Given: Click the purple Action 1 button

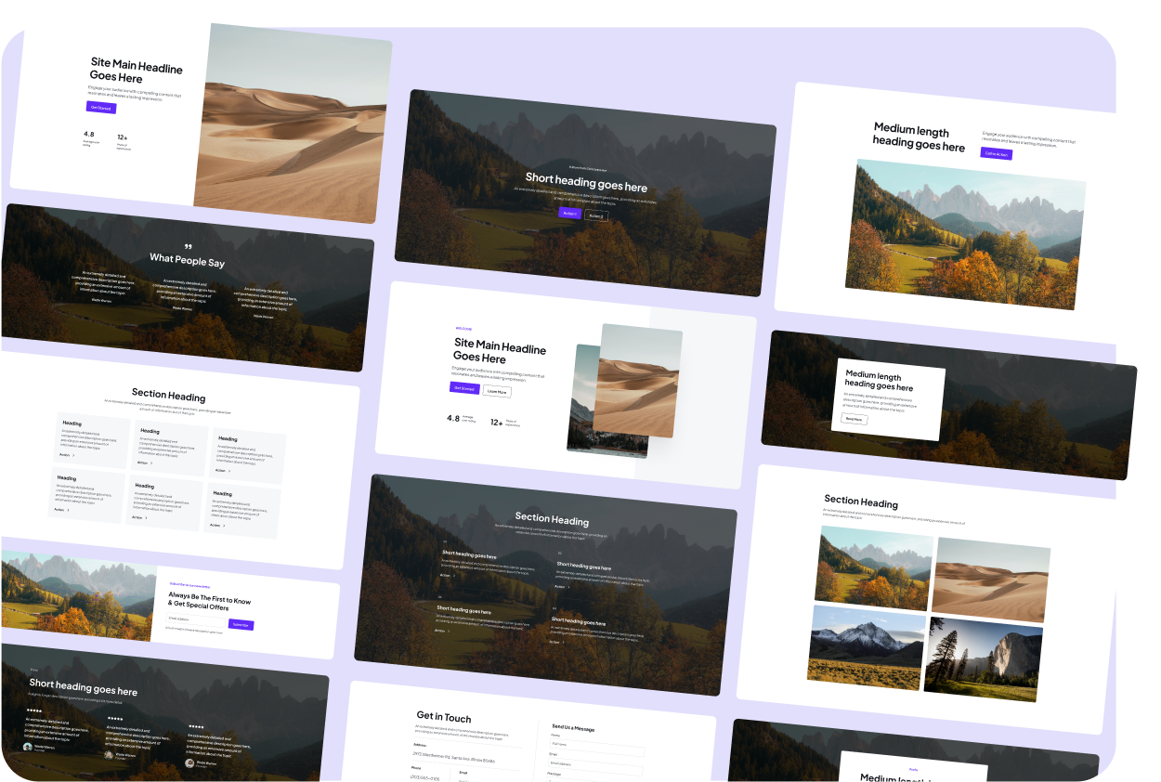Looking at the screenshot, I should pos(570,214).
